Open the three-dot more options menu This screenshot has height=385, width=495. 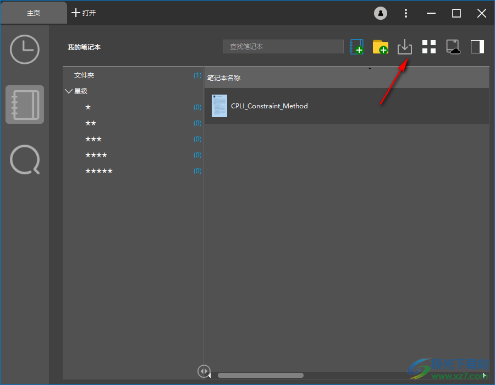pos(406,13)
